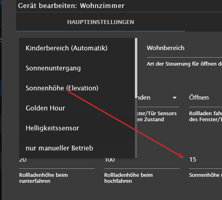Edit the Rollladenhöhe beim hochfahren field

[142, 162]
